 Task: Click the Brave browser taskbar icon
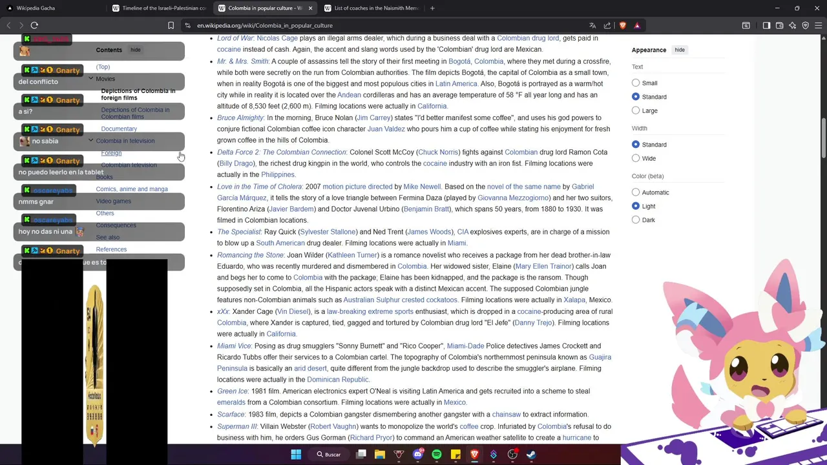point(474,455)
